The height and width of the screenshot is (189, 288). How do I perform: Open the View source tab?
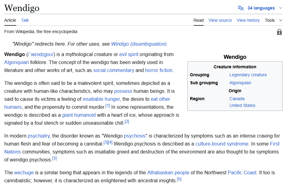220,20
